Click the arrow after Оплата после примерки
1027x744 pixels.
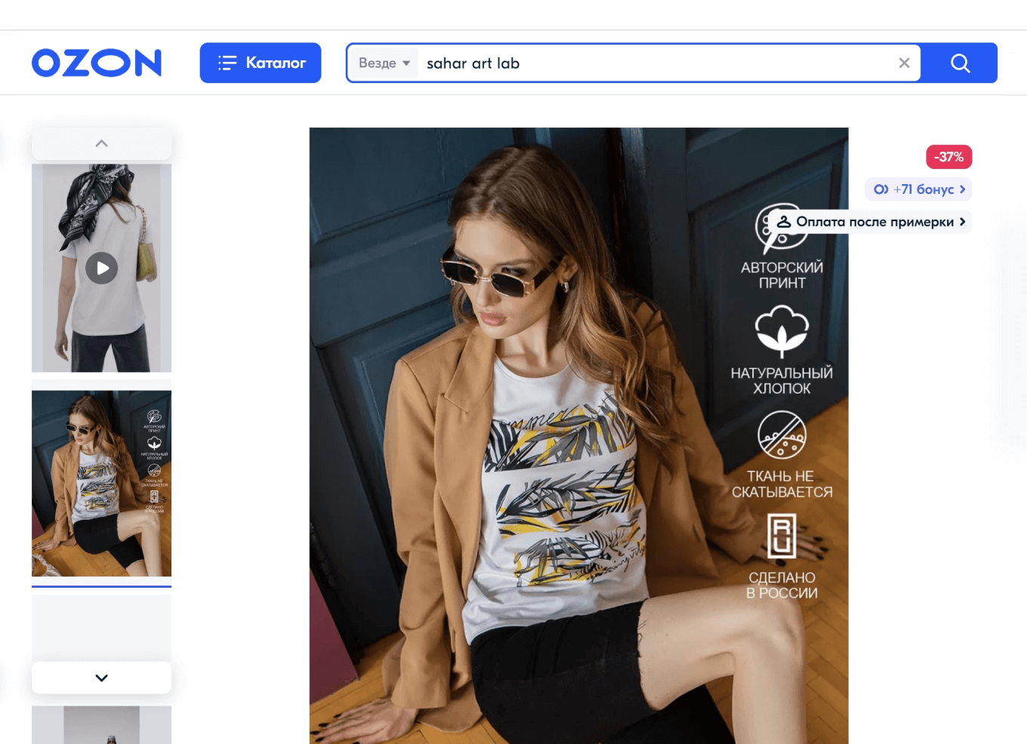pyautogui.click(x=962, y=222)
